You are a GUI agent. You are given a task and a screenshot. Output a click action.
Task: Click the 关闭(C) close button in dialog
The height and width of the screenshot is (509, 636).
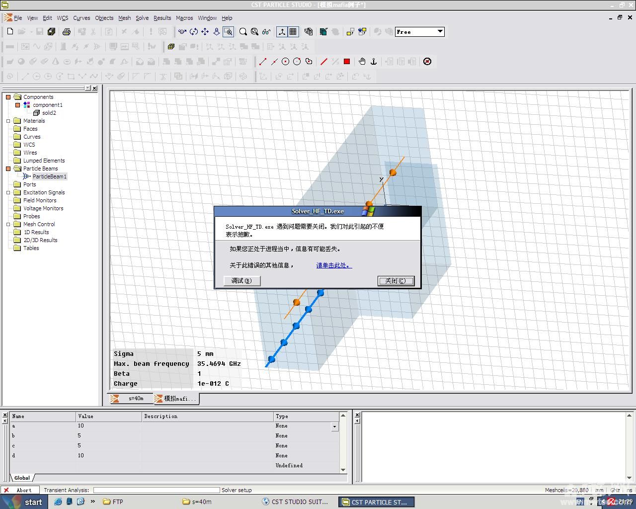396,281
